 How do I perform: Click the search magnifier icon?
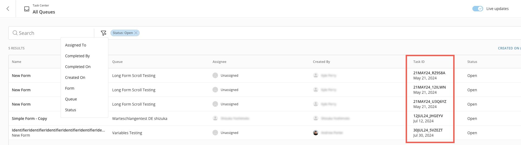coord(15,33)
